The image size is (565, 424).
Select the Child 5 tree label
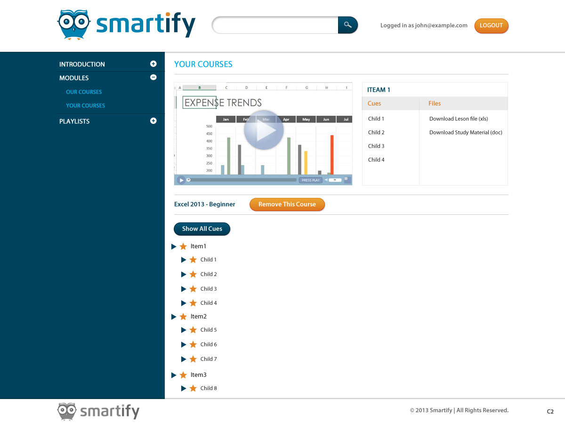coord(209,330)
